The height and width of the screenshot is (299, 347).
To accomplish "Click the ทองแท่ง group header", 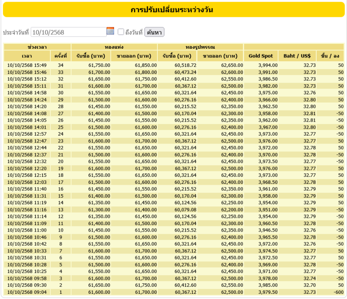I will point(114,47).
